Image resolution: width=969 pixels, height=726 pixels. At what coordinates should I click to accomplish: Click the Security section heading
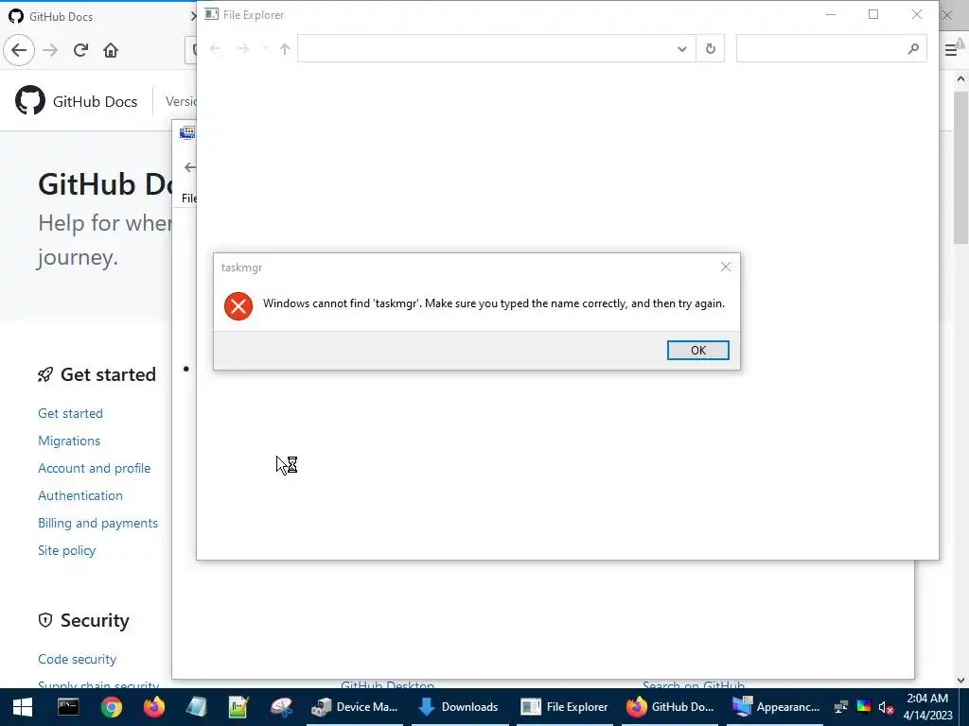click(95, 620)
